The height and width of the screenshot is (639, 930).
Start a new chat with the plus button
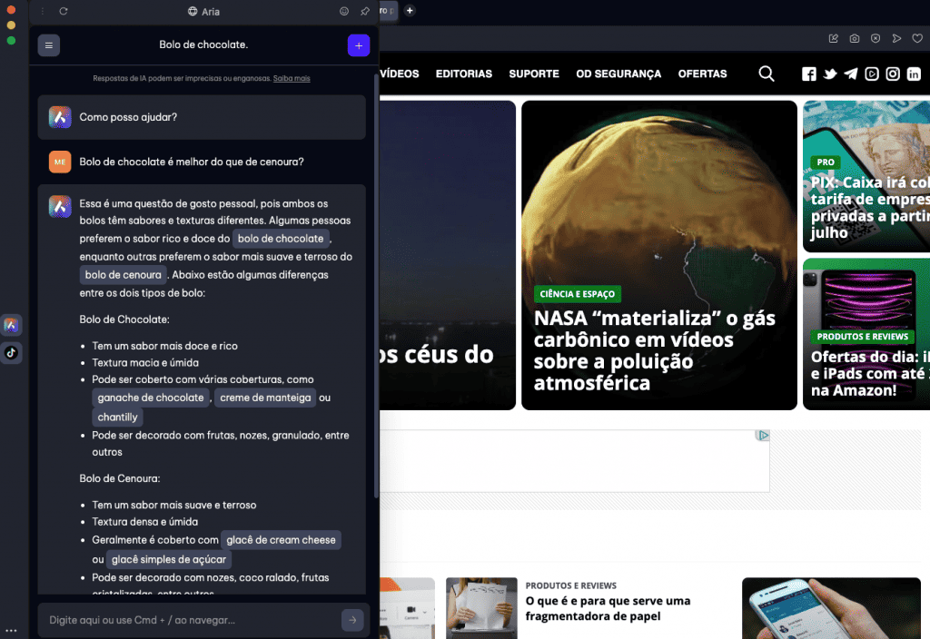[358, 45]
